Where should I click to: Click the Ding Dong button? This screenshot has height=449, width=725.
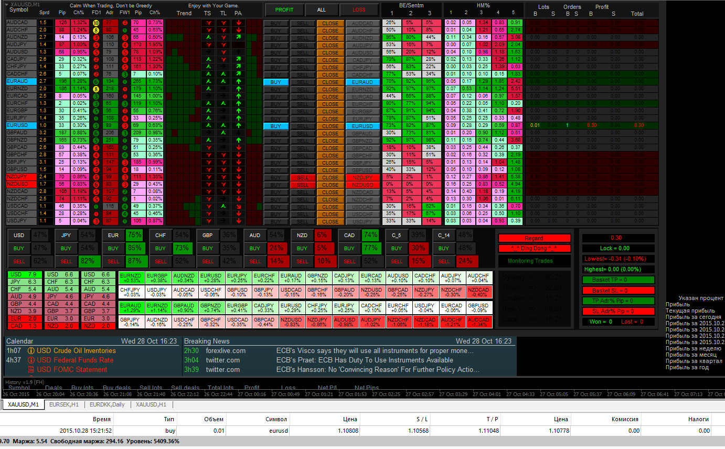pyautogui.click(x=534, y=248)
